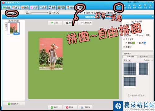Pick the first plaid material thumbnail
The image size is (155, 111).
click(130, 69)
